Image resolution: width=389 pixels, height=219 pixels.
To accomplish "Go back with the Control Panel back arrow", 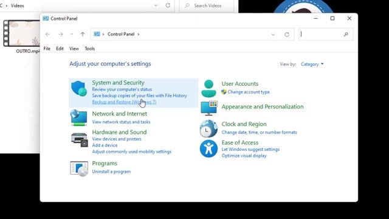I will coord(47,34).
